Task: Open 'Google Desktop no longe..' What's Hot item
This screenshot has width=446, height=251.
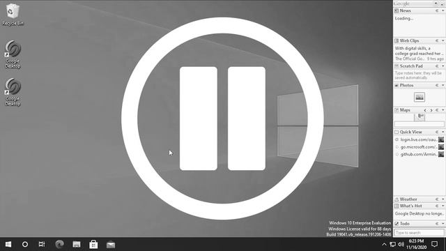Action: (x=420, y=213)
